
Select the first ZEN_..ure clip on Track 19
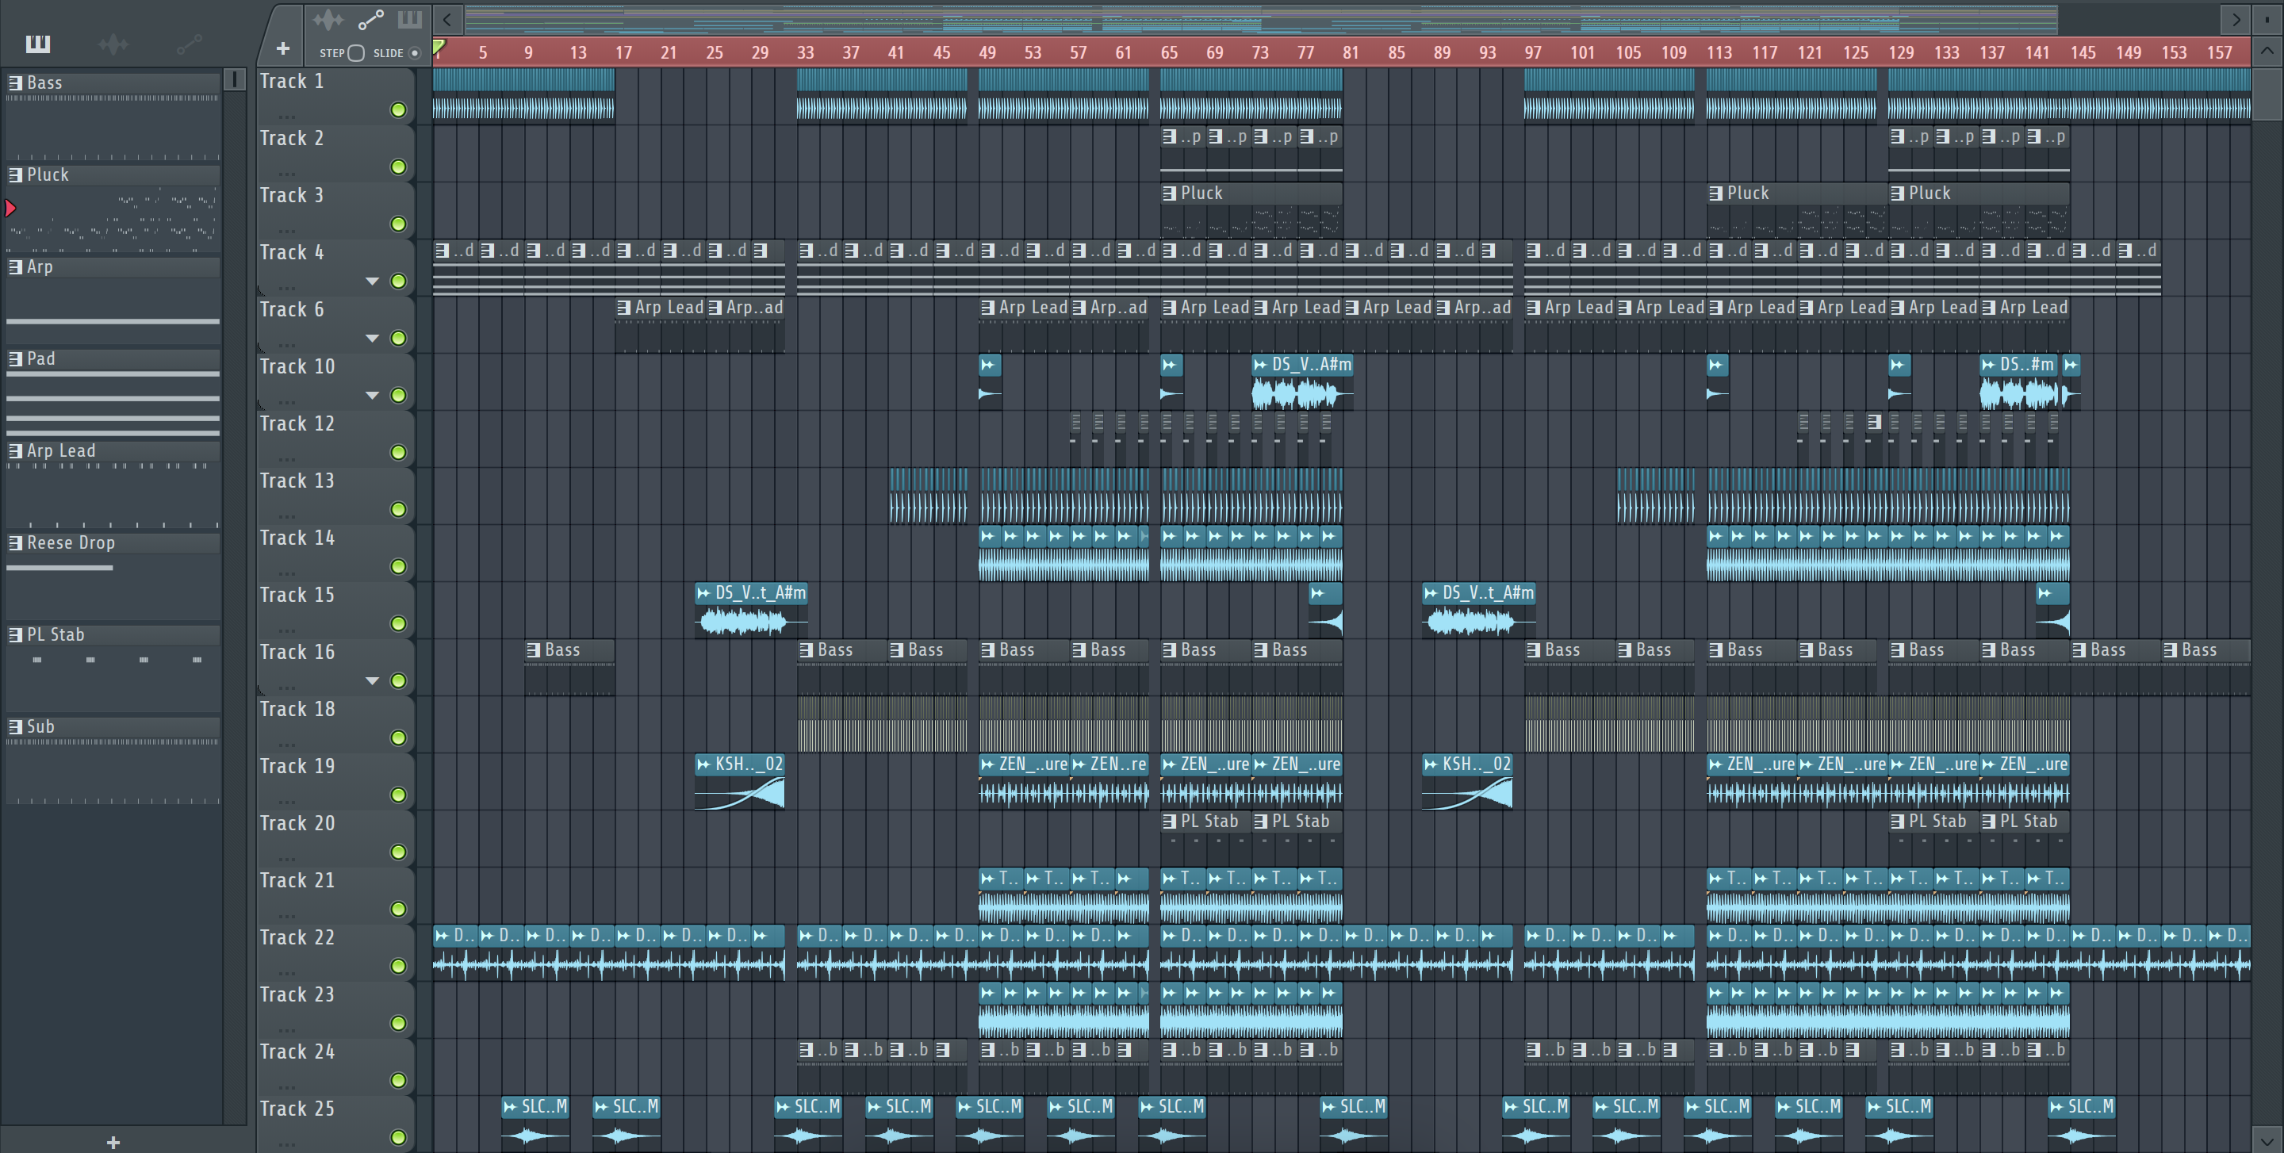[x=1024, y=782]
